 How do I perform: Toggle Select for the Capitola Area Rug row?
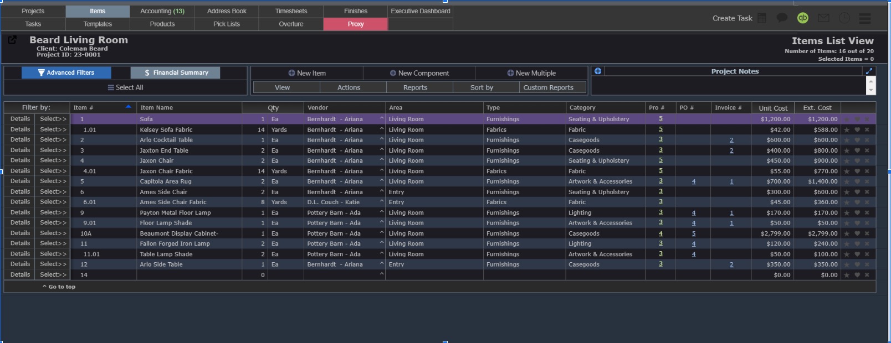pos(53,181)
